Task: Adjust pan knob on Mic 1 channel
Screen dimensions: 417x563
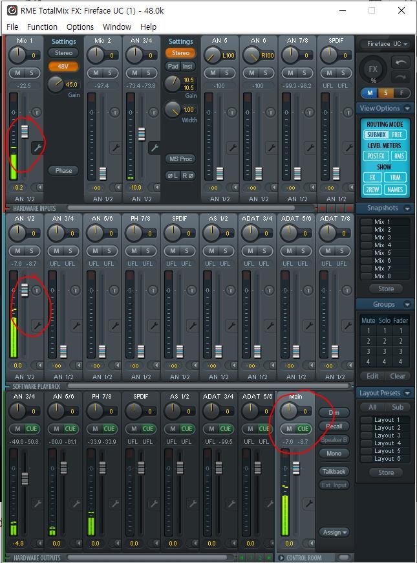Action: (17, 55)
